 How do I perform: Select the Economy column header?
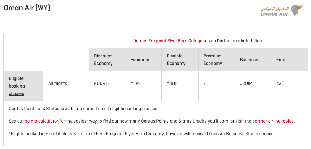[140, 60]
